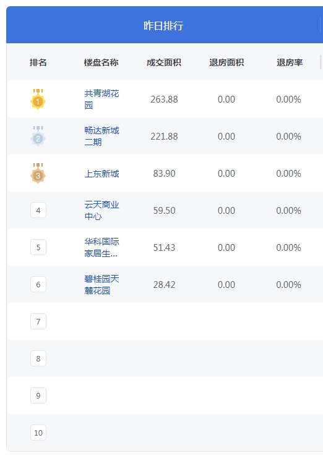The image size is (323, 456).
Task: Click the 263.88 transaction area value
Action: coord(164,99)
